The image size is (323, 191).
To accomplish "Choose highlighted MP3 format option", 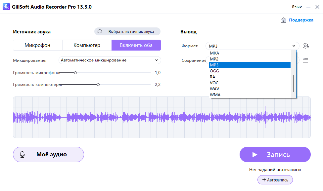I will (250, 65).
